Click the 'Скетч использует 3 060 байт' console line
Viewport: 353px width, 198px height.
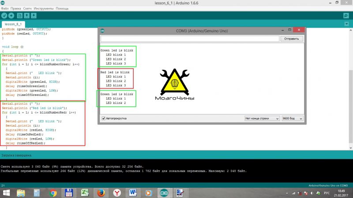point(72,167)
